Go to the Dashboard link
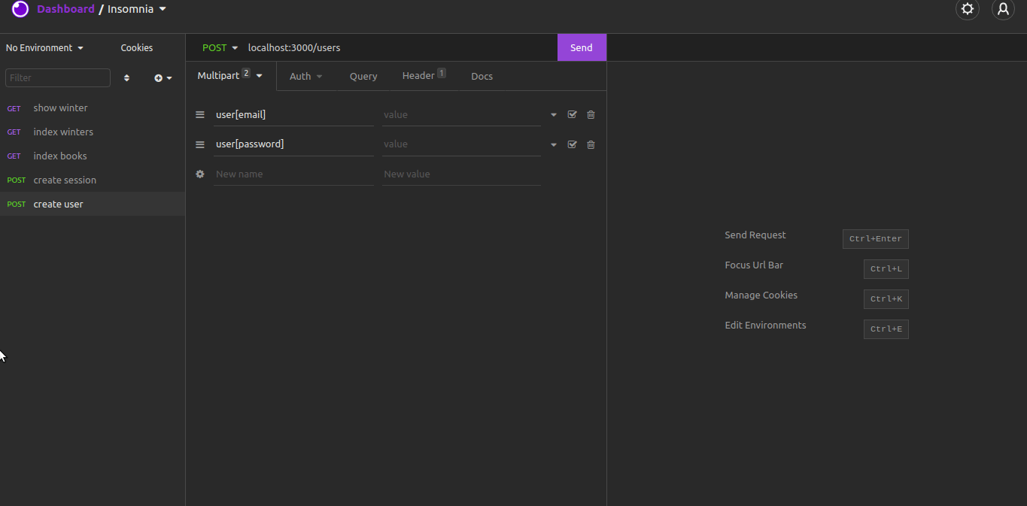Screen dimensions: 1027x506 click(65, 9)
